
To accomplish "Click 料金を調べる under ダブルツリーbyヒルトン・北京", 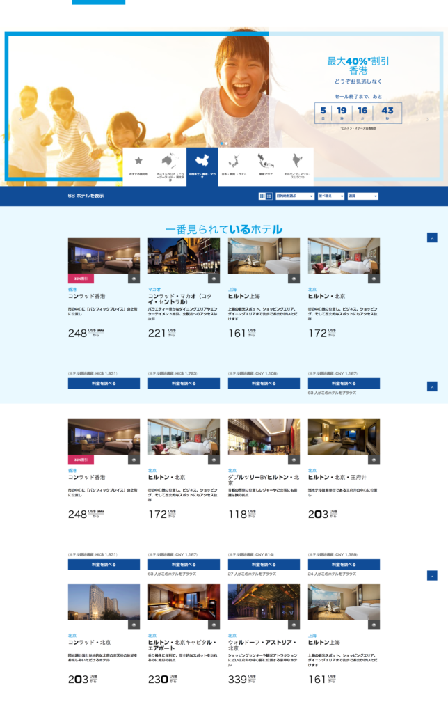I will 264,564.
